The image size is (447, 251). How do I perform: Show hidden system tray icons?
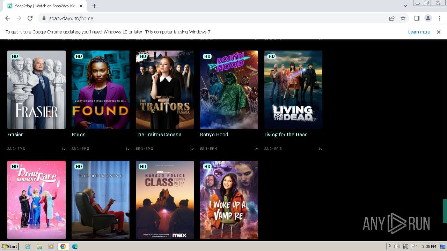389,246
